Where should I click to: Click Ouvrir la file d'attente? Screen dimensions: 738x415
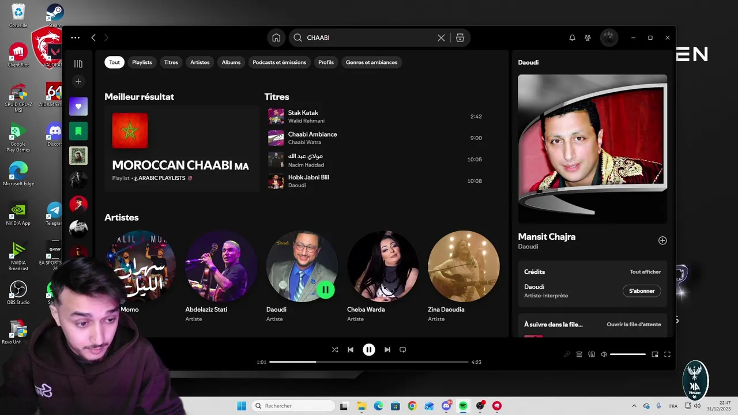[634, 325]
